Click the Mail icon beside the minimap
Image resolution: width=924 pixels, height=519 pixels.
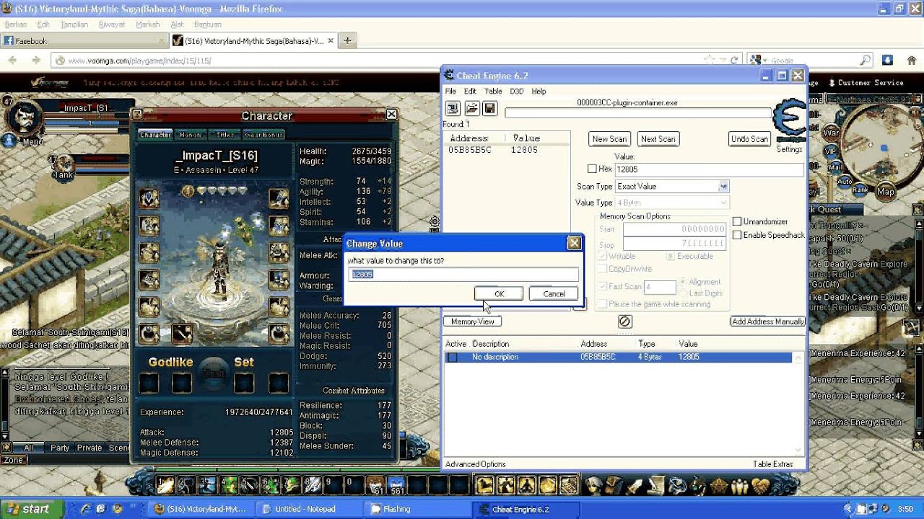[x=836, y=166]
